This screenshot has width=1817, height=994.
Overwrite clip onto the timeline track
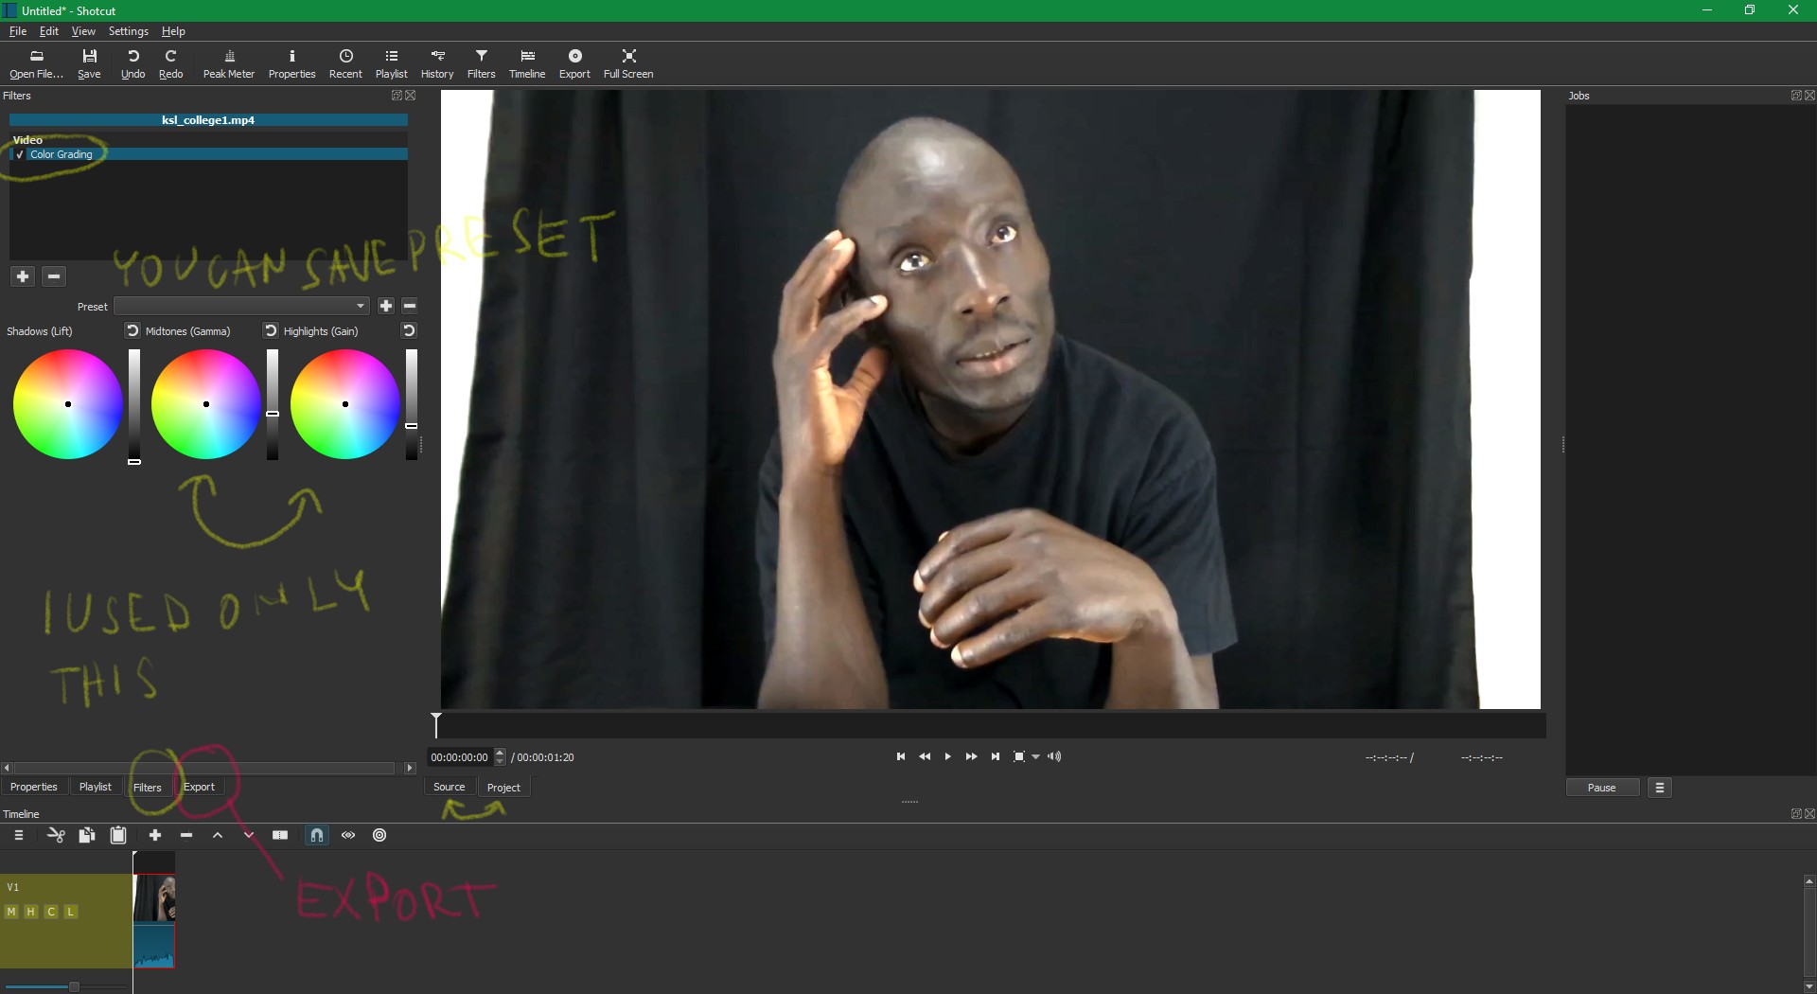(249, 835)
